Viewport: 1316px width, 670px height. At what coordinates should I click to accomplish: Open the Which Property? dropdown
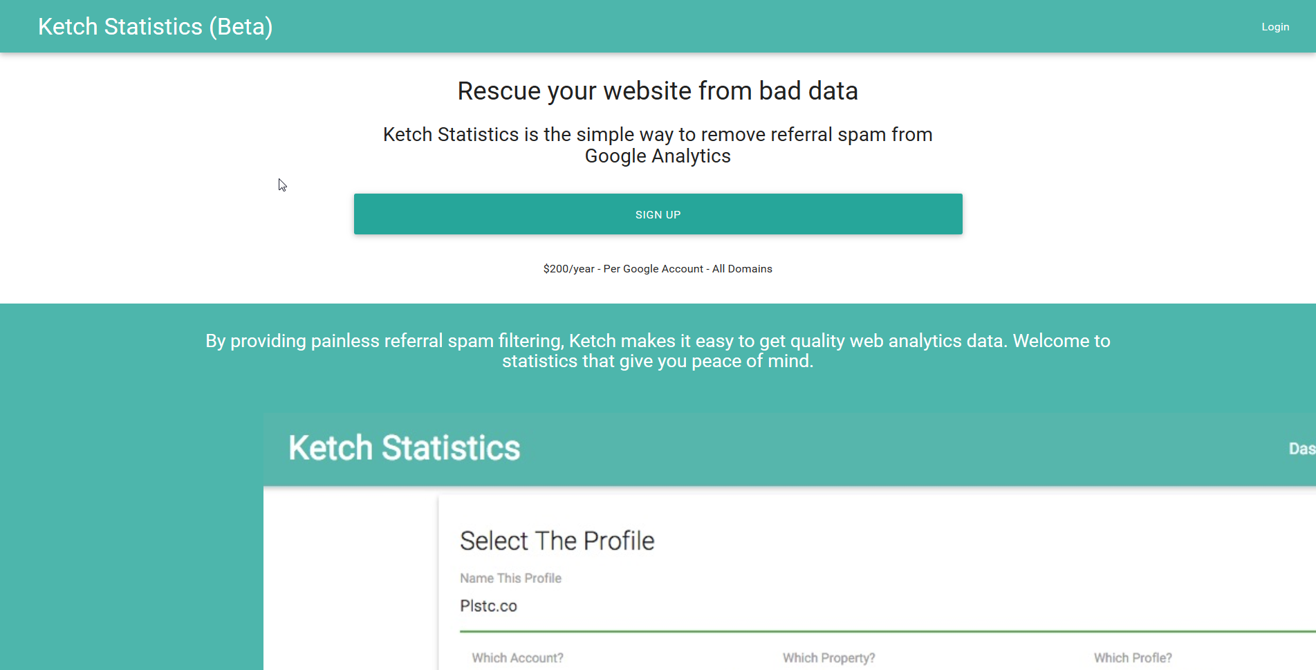(x=828, y=658)
